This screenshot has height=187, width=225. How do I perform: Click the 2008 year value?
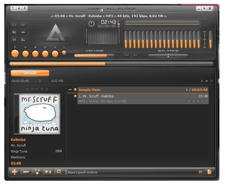[59, 151]
